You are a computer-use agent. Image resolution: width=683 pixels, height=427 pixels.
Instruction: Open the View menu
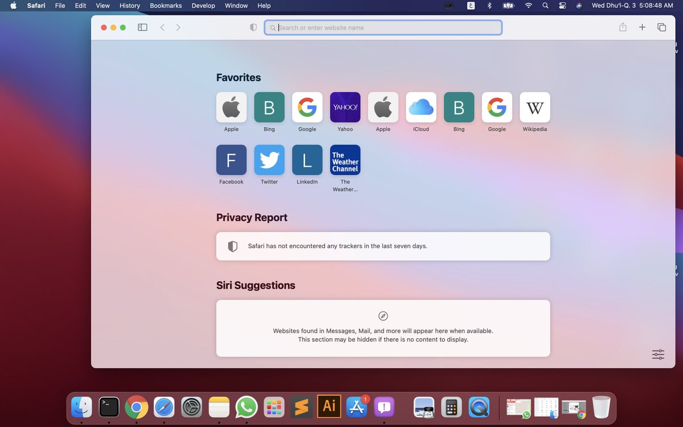tap(102, 6)
